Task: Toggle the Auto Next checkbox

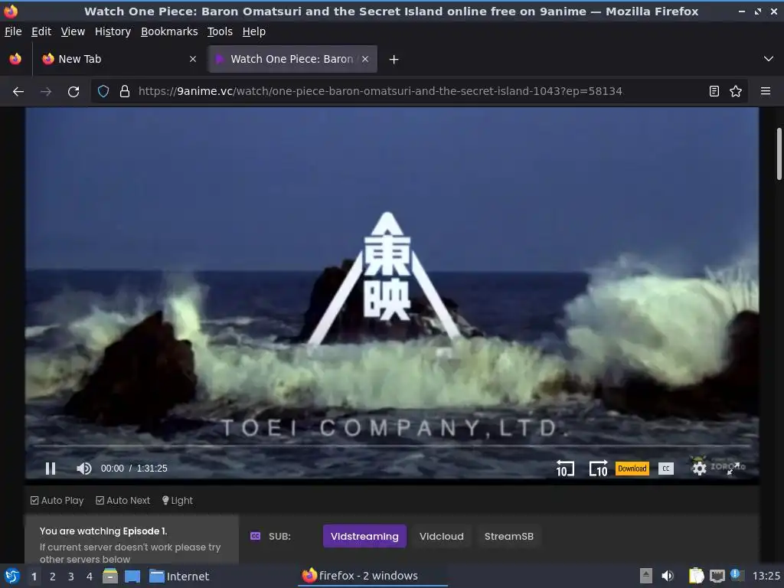Action: 123,501
